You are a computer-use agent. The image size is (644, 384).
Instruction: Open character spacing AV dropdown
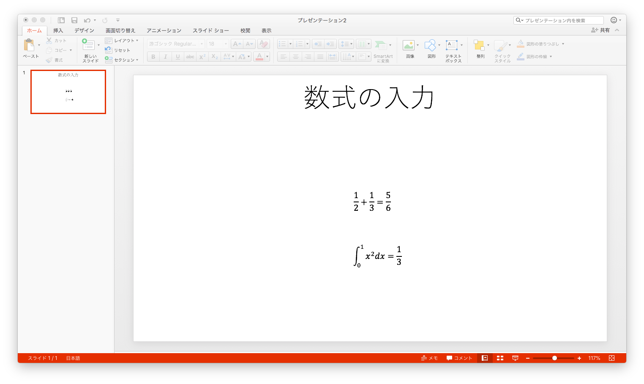[x=229, y=57]
